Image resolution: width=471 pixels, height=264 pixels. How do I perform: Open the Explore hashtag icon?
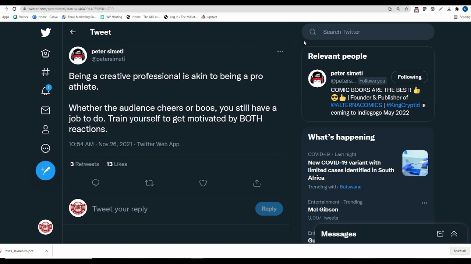[46, 73]
